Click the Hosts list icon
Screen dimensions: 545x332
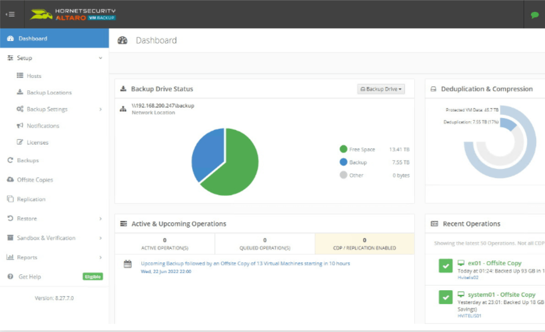coord(20,75)
